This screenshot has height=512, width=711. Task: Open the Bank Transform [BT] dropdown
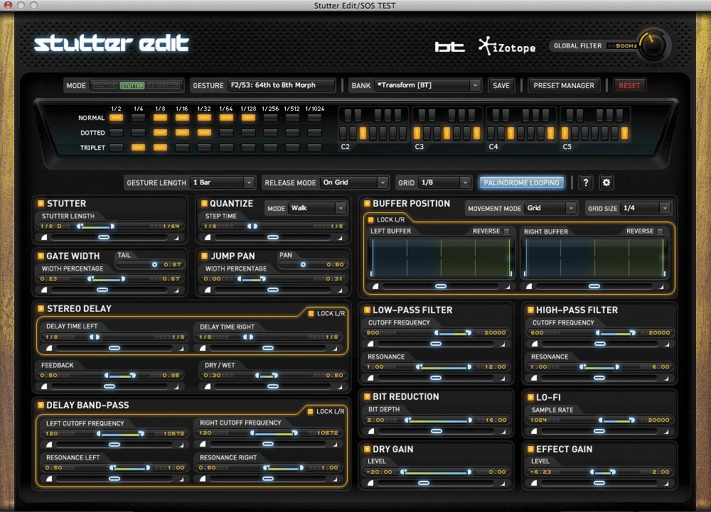(x=427, y=85)
